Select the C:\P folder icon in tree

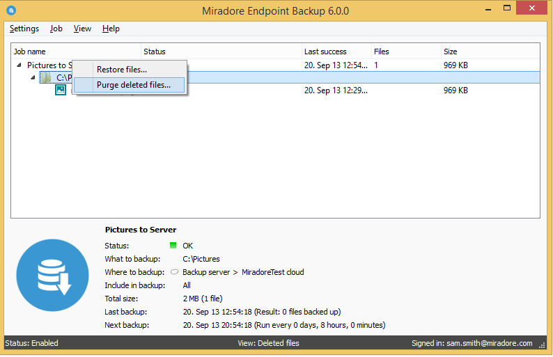pos(45,77)
